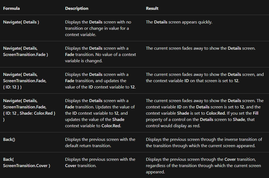Select the Back( ScreenTransition.Cover ) formula
This screenshot has height=178, width=269.
pos(26,162)
